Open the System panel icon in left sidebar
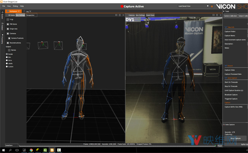The height and width of the screenshot is (153, 248). click(x=2, y=12)
